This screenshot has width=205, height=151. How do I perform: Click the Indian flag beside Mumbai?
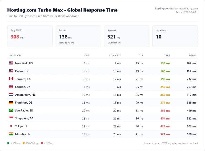click(x=11, y=134)
